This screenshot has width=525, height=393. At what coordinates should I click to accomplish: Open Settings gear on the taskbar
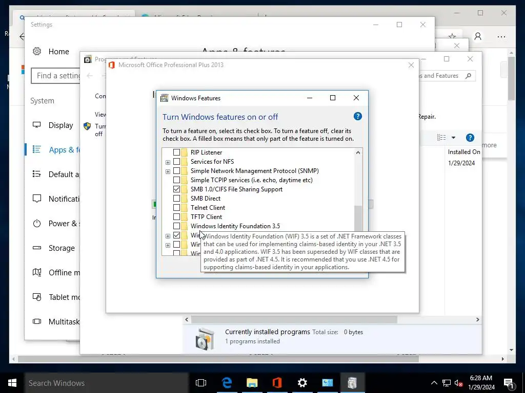302,383
